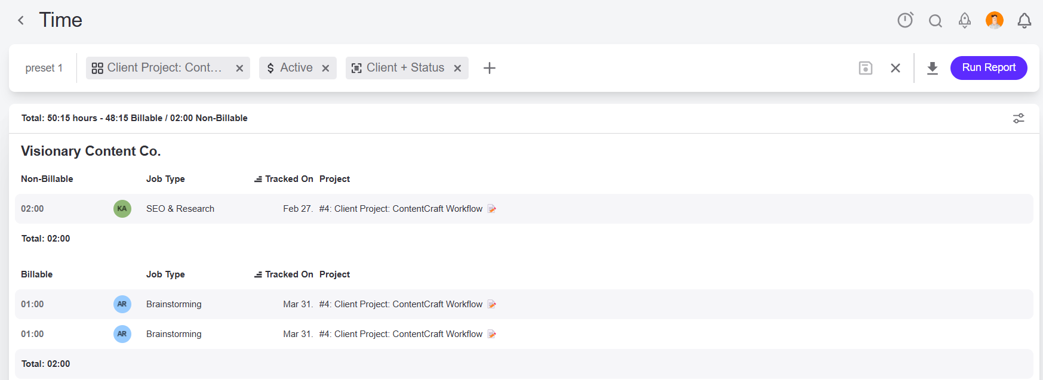Open the timer stopwatch icon

click(905, 20)
